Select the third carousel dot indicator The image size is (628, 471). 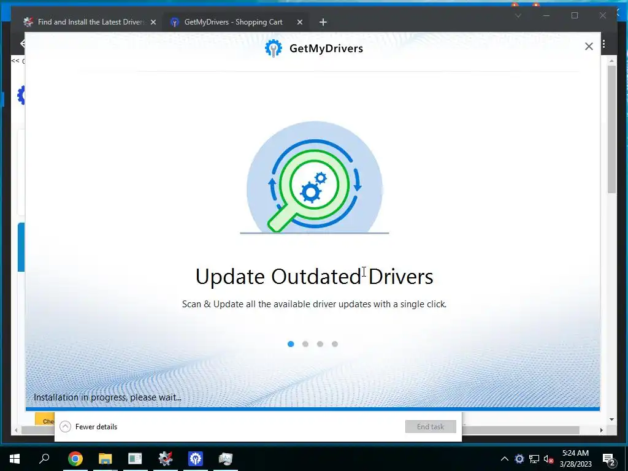pos(320,344)
